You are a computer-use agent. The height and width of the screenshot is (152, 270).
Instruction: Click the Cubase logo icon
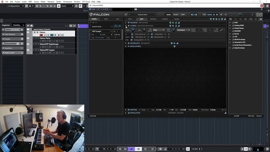[2, 2]
